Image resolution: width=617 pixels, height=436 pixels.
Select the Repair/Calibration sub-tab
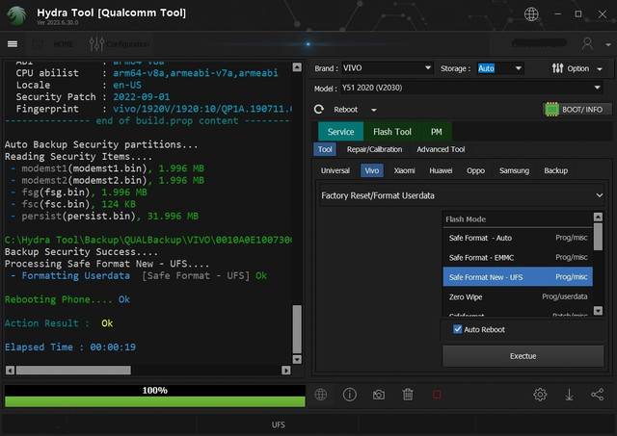point(374,149)
